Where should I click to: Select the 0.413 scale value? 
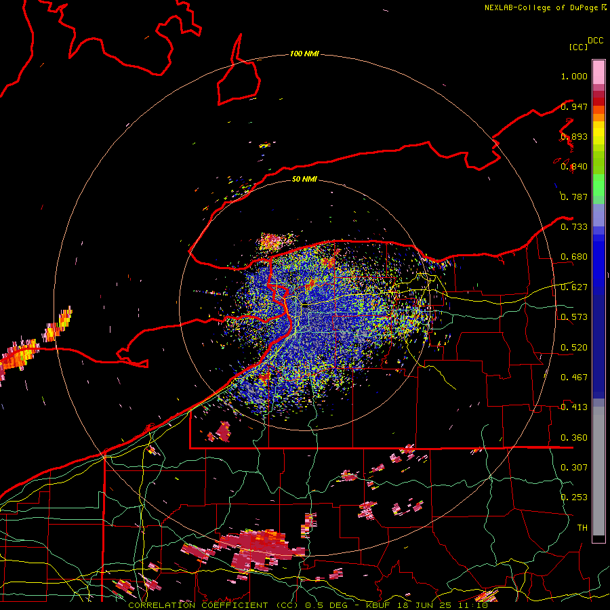pos(574,407)
